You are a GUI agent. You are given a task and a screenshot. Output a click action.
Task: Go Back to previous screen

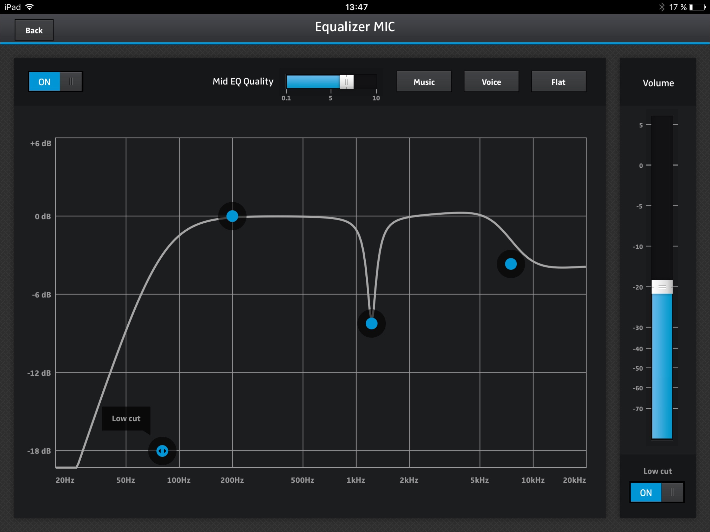[34, 30]
